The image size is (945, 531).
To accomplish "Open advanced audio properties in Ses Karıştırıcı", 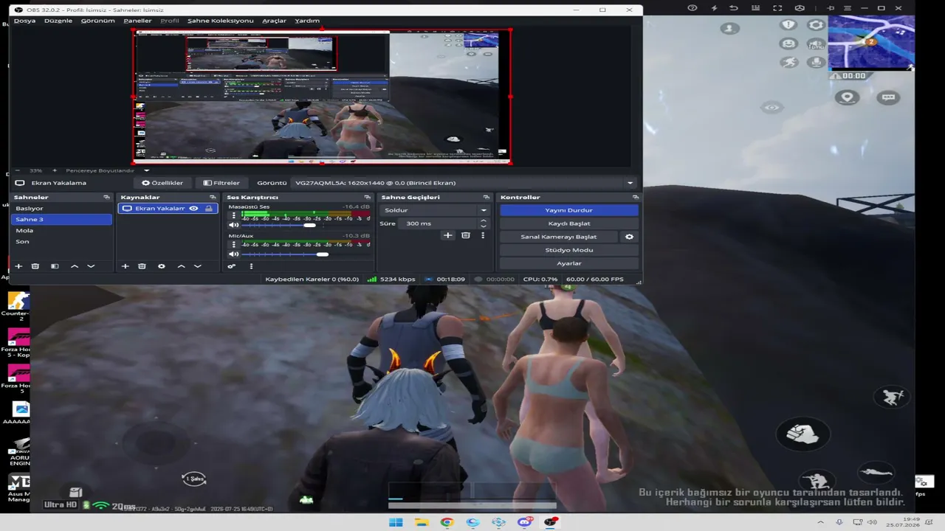I will (x=232, y=266).
